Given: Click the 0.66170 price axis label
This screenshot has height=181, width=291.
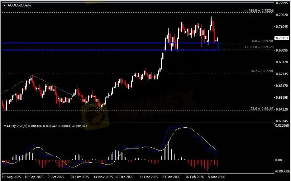Looking at the screenshot, I should pos(282,85).
